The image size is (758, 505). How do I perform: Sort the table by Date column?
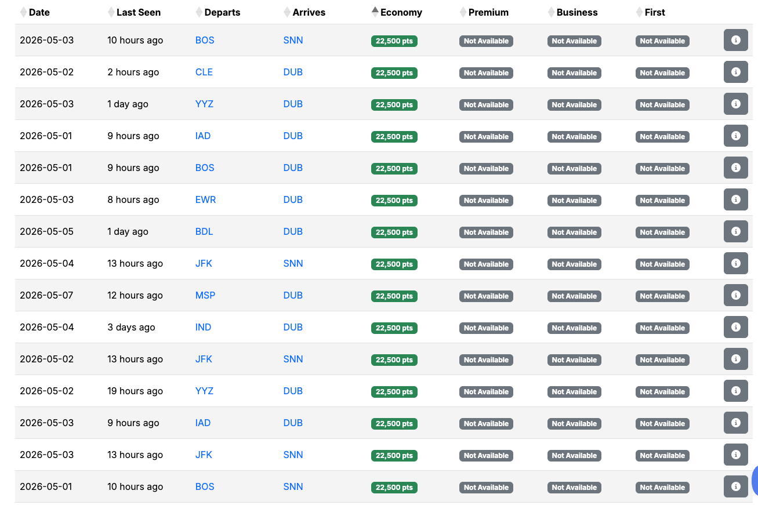click(39, 12)
